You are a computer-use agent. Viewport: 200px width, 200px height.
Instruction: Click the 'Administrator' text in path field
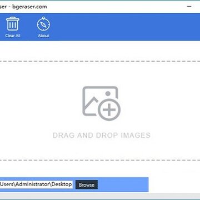(x=33, y=184)
